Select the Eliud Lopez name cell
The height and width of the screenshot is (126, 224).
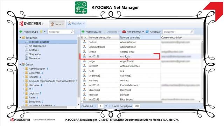click(126, 99)
